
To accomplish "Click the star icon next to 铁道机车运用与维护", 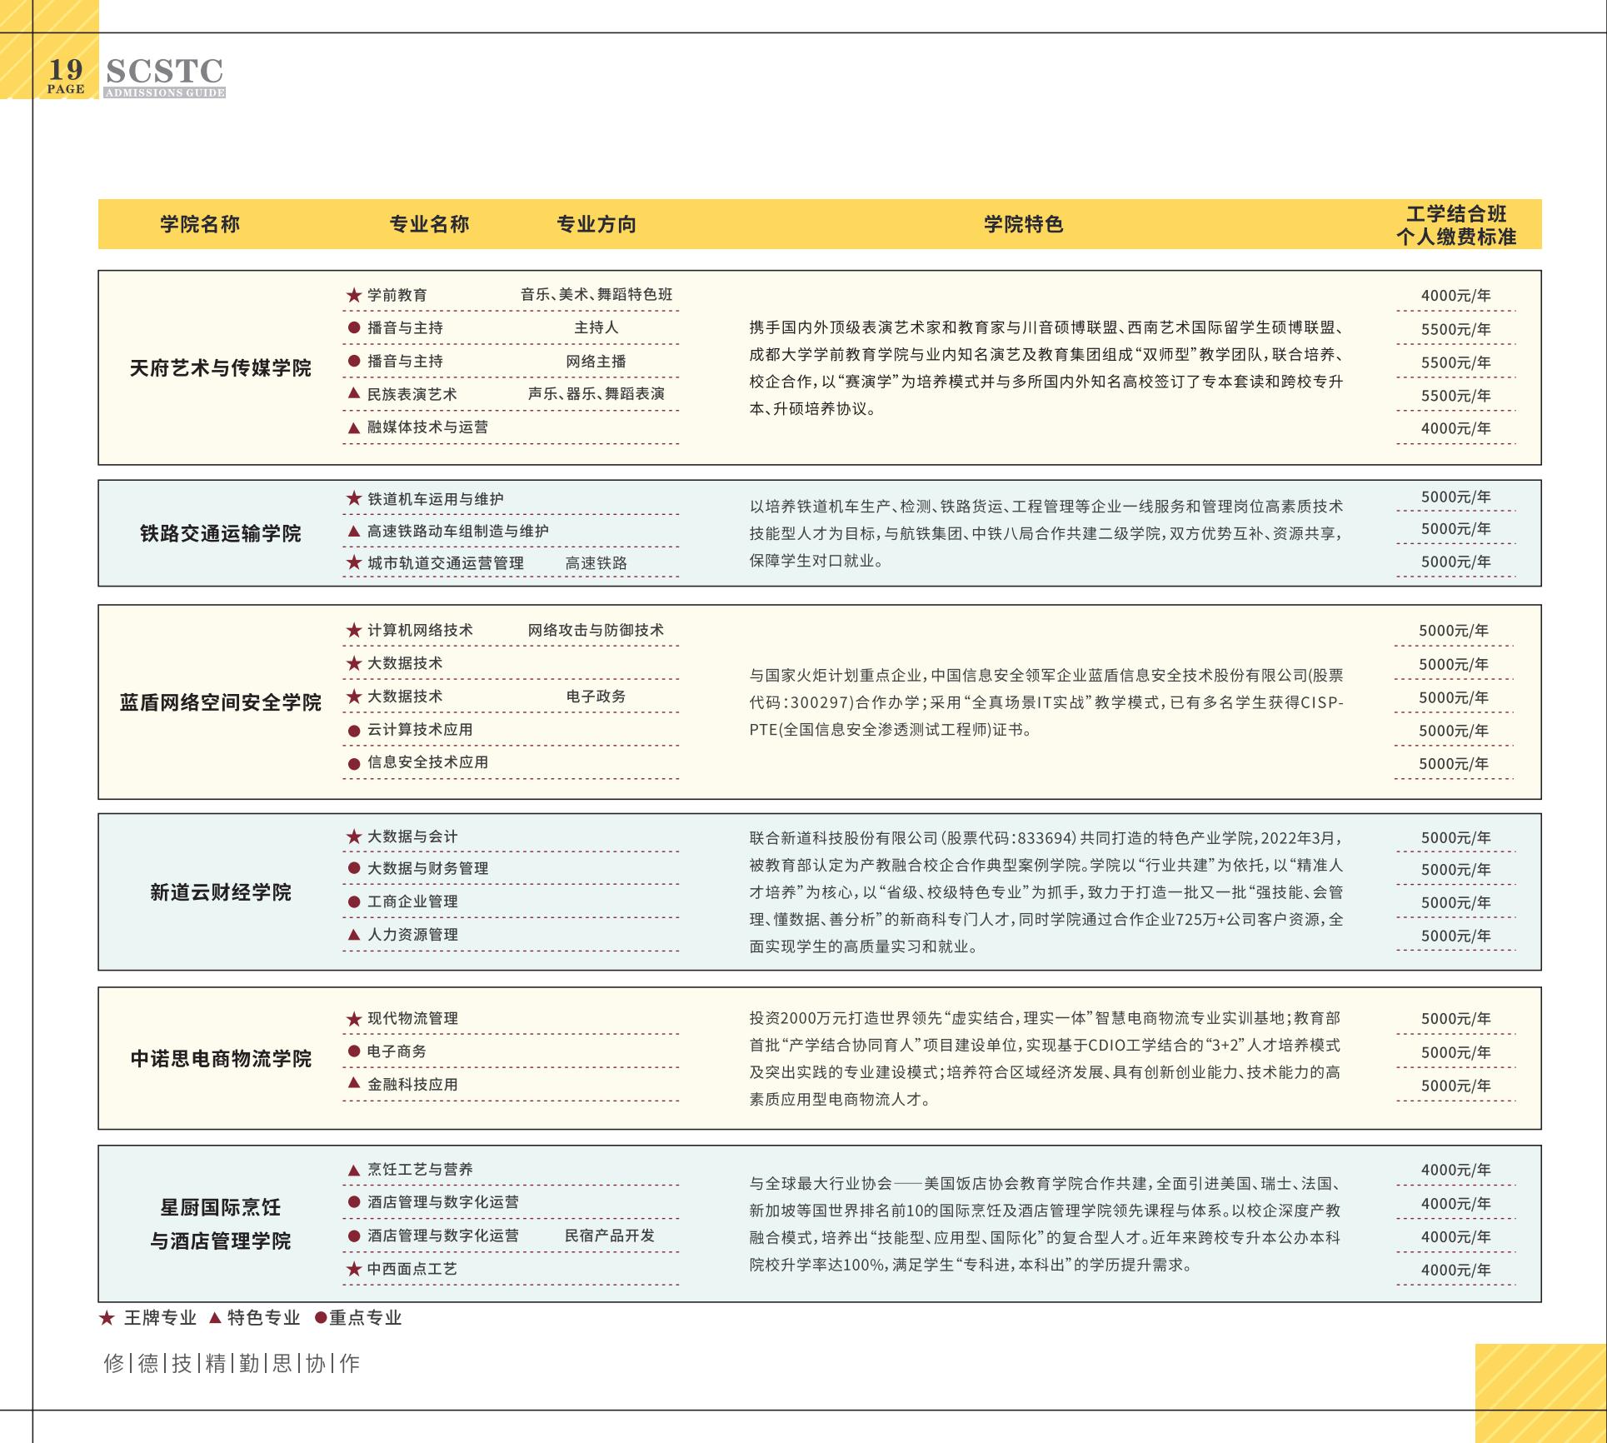I will coord(354,499).
